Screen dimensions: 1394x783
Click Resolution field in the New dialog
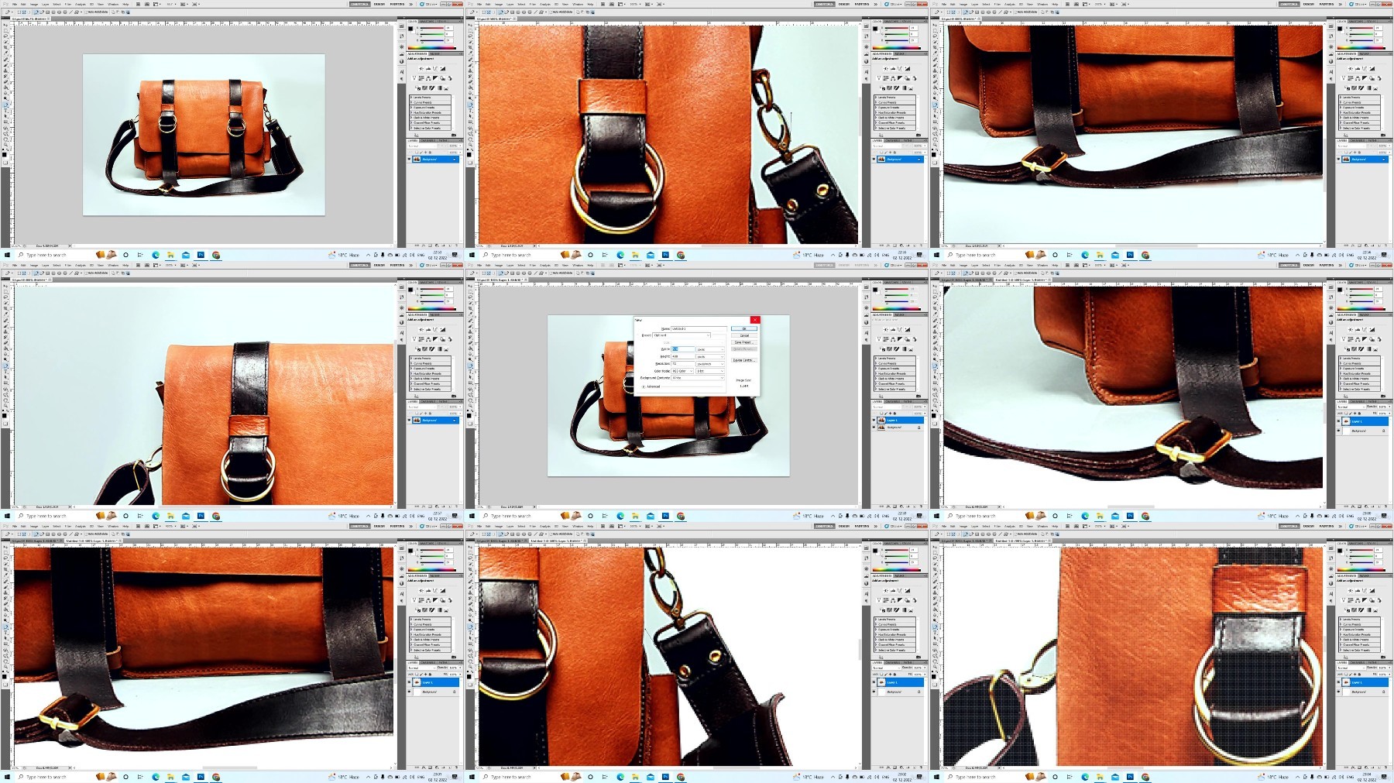tap(683, 364)
